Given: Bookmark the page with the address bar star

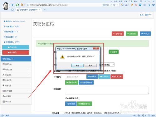Looking at the screenshot, I should tap(114, 5).
